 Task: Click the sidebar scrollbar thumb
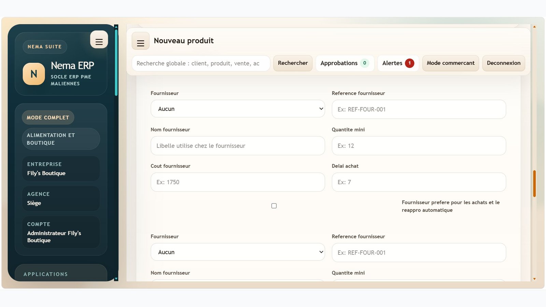pos(116,62)
